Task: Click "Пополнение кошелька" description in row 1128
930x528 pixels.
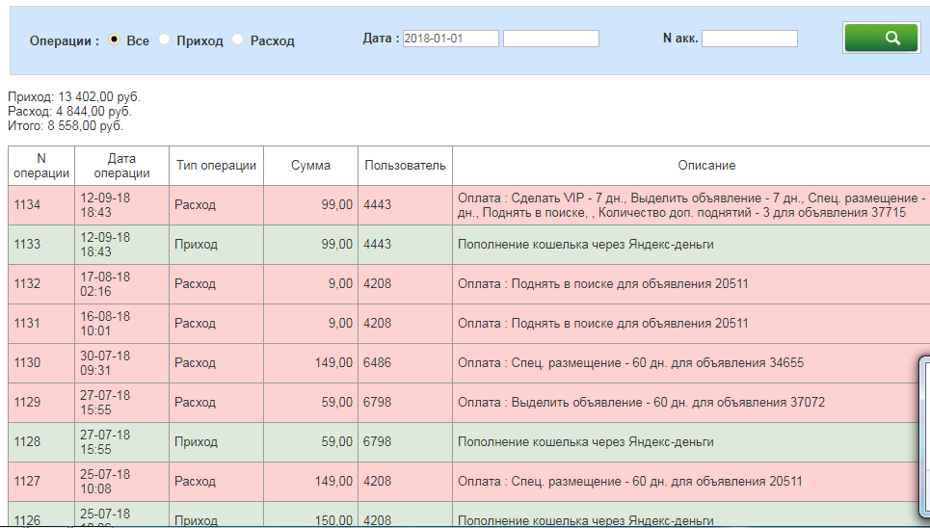Action: 585,442
